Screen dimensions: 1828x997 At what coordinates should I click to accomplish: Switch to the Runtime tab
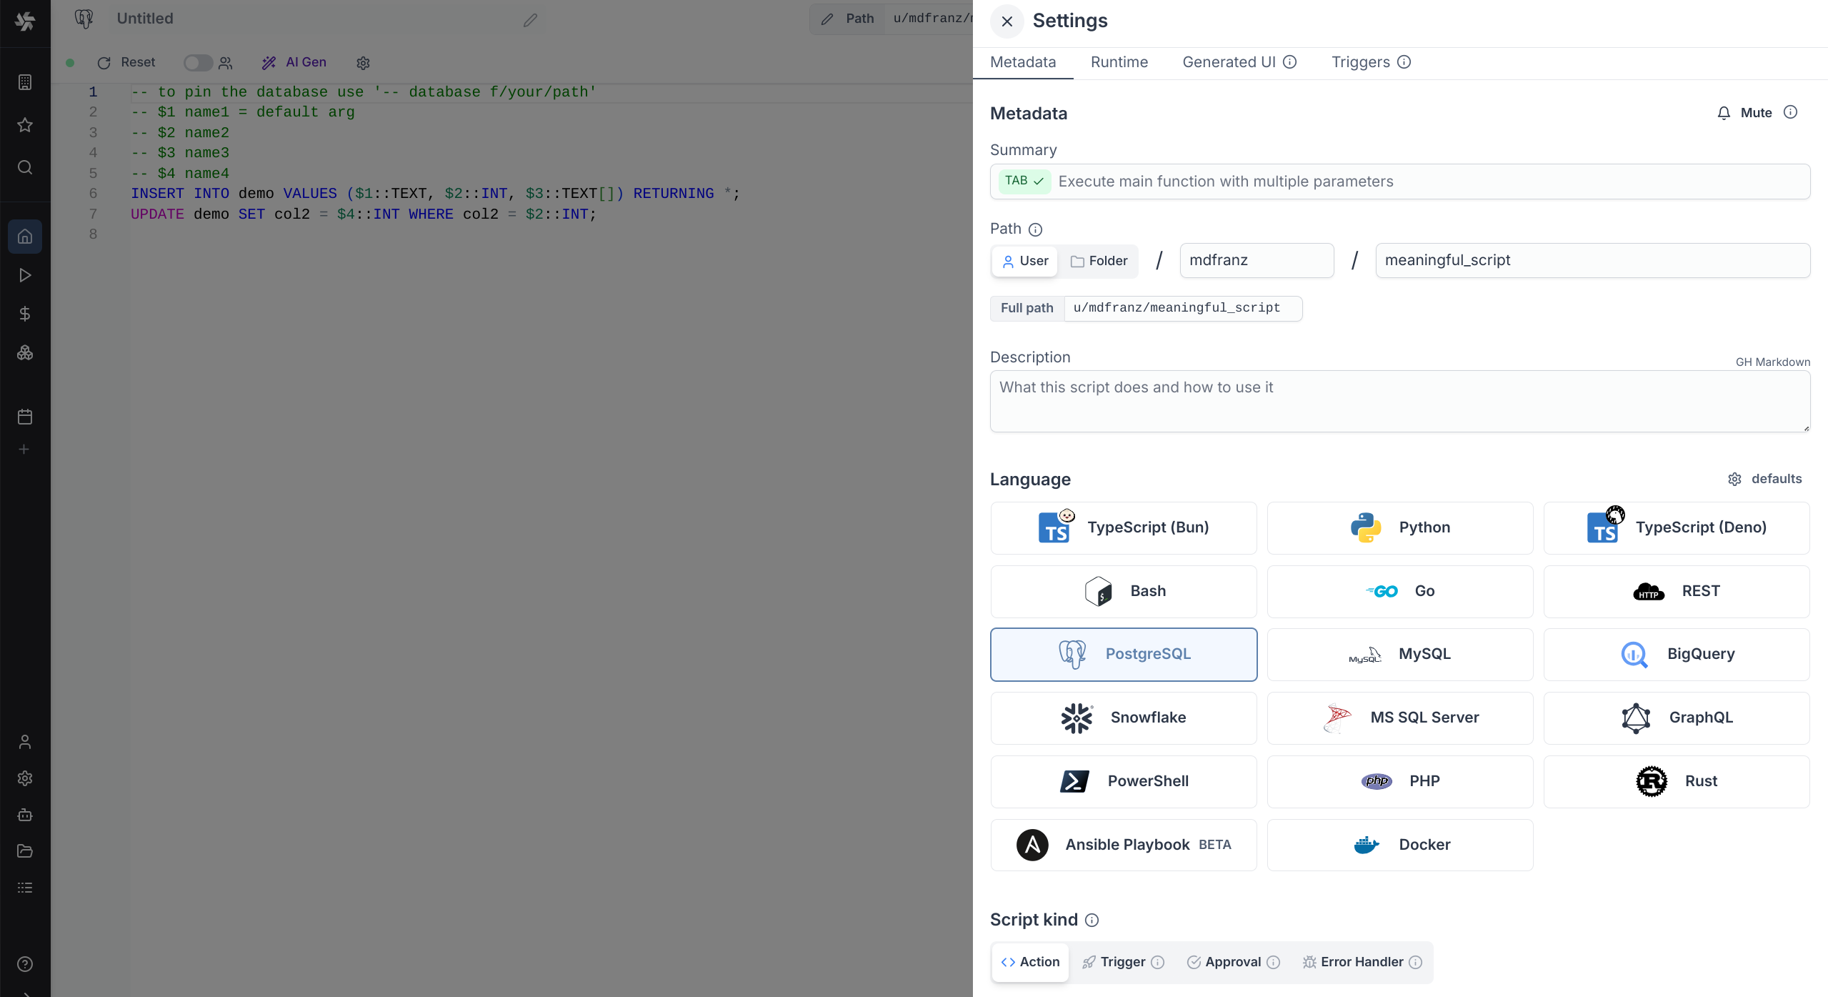pos(1119,62)
